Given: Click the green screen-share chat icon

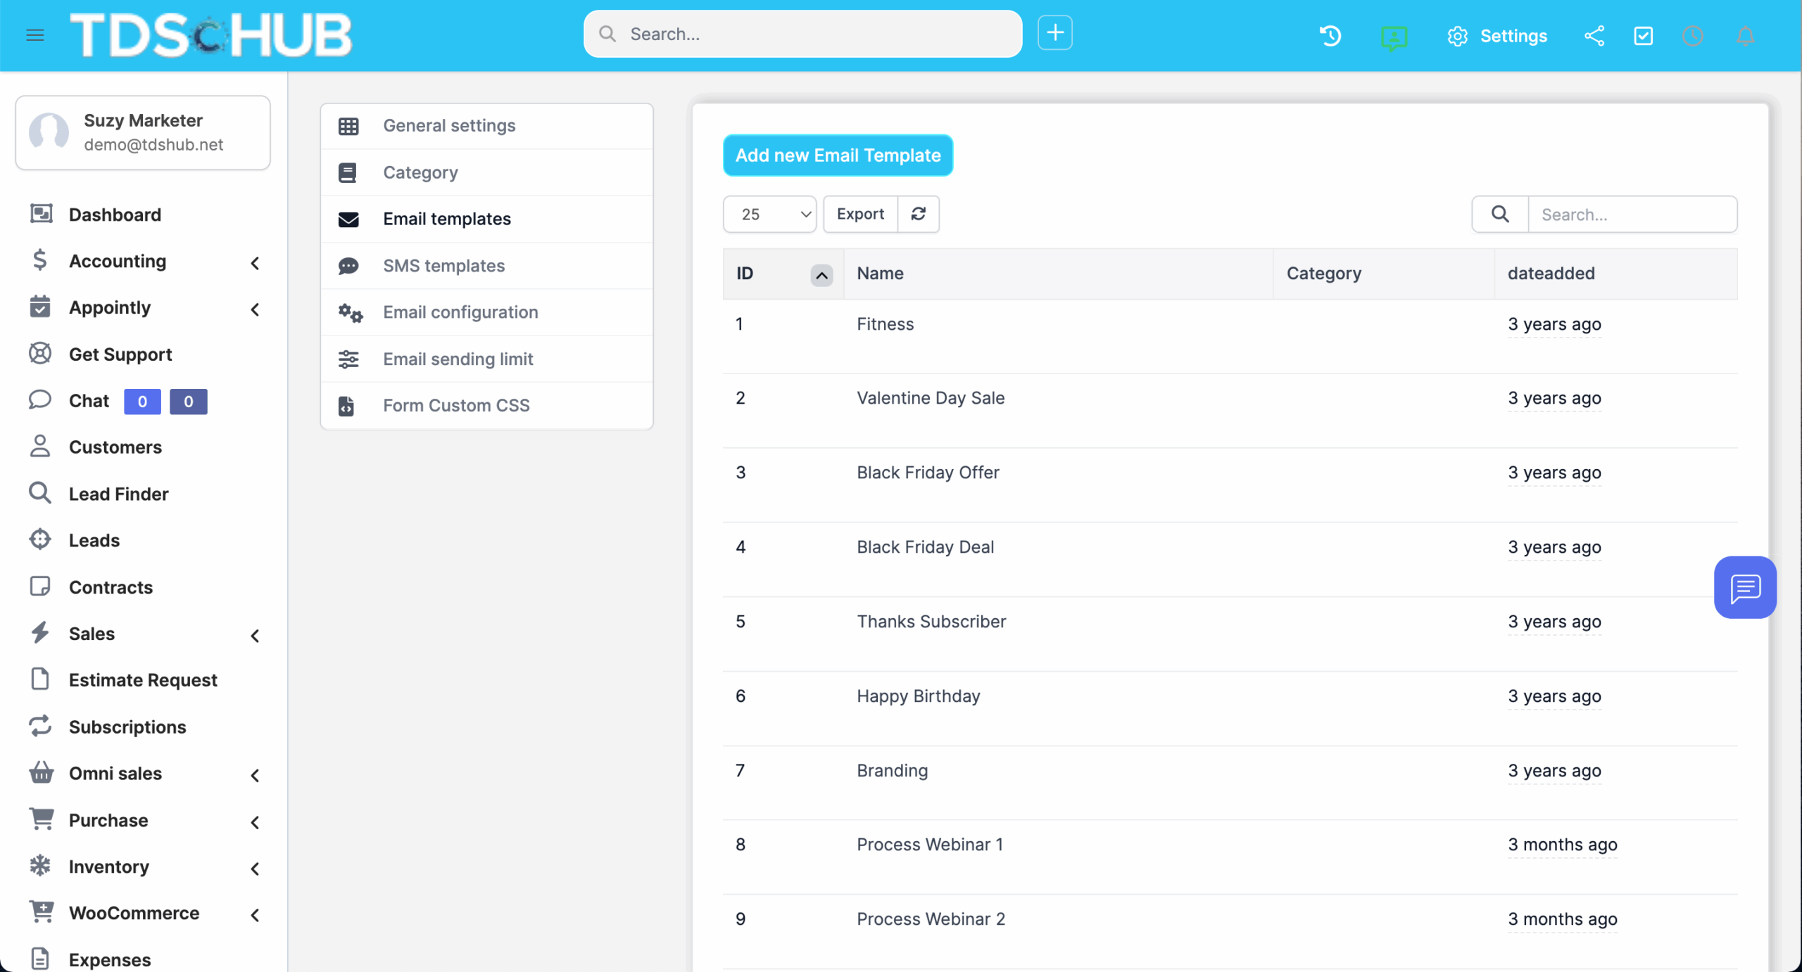Looking at the screenshot, I should point(1394,37).
